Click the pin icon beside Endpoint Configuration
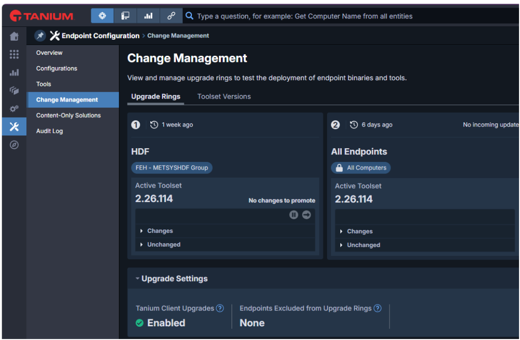Viewport: 520px width, 340px height. (x=40, y=36)
